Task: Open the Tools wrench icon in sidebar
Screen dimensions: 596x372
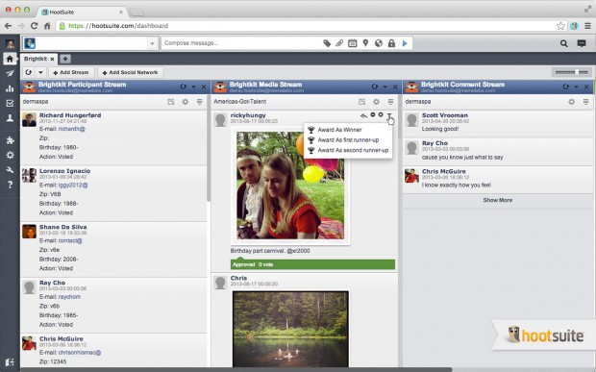Action: tap(10, 170)
